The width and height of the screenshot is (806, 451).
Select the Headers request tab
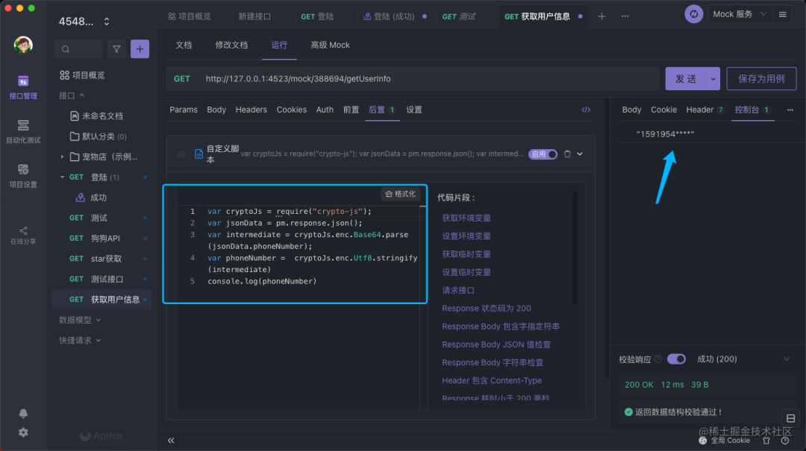pos(251,110)
